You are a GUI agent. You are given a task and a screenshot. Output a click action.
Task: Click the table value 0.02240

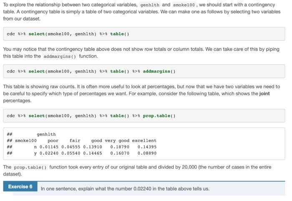tap(49, 153)
